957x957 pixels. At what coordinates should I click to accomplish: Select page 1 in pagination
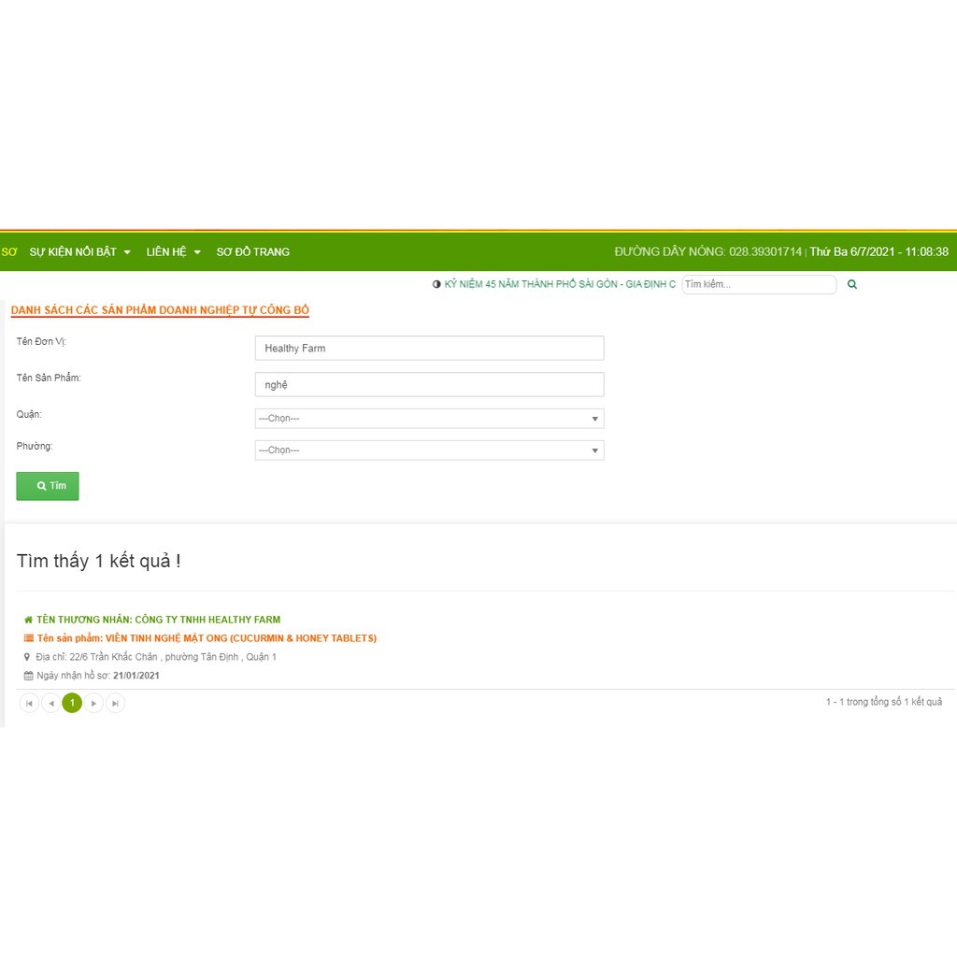(x=72, y=703)
